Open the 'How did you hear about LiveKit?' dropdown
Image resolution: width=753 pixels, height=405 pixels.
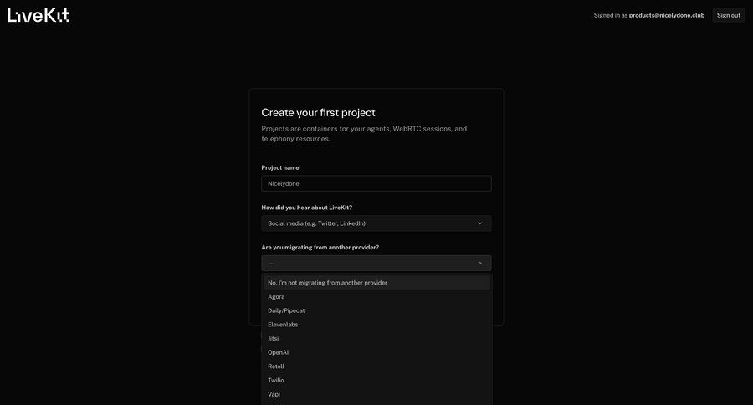point(376,223)
